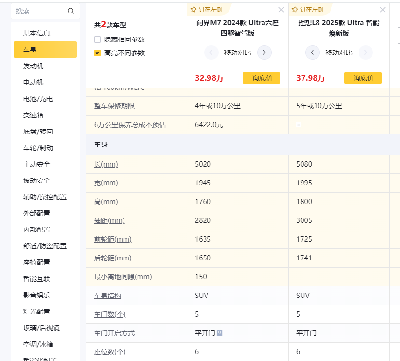Select 6422.0元 maintenance cost value
The width and height of the screenshot is (400, 361).
[209, 125]
